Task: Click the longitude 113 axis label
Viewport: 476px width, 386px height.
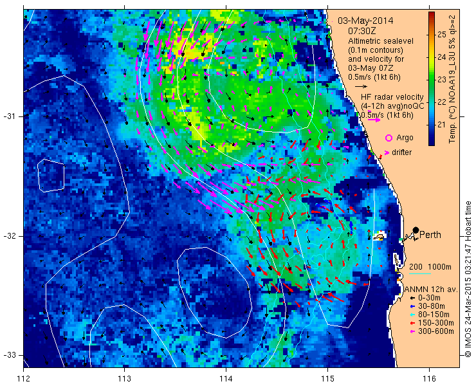Action: coord(124,379)
